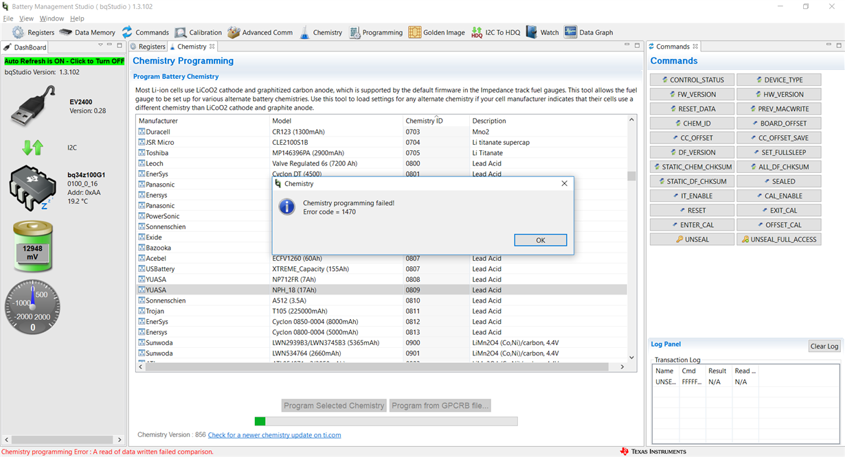Image resolution: width=845 pixels, height=457 pixels.
Task: Open Advanced Comm tool
Action: point(260,32)
